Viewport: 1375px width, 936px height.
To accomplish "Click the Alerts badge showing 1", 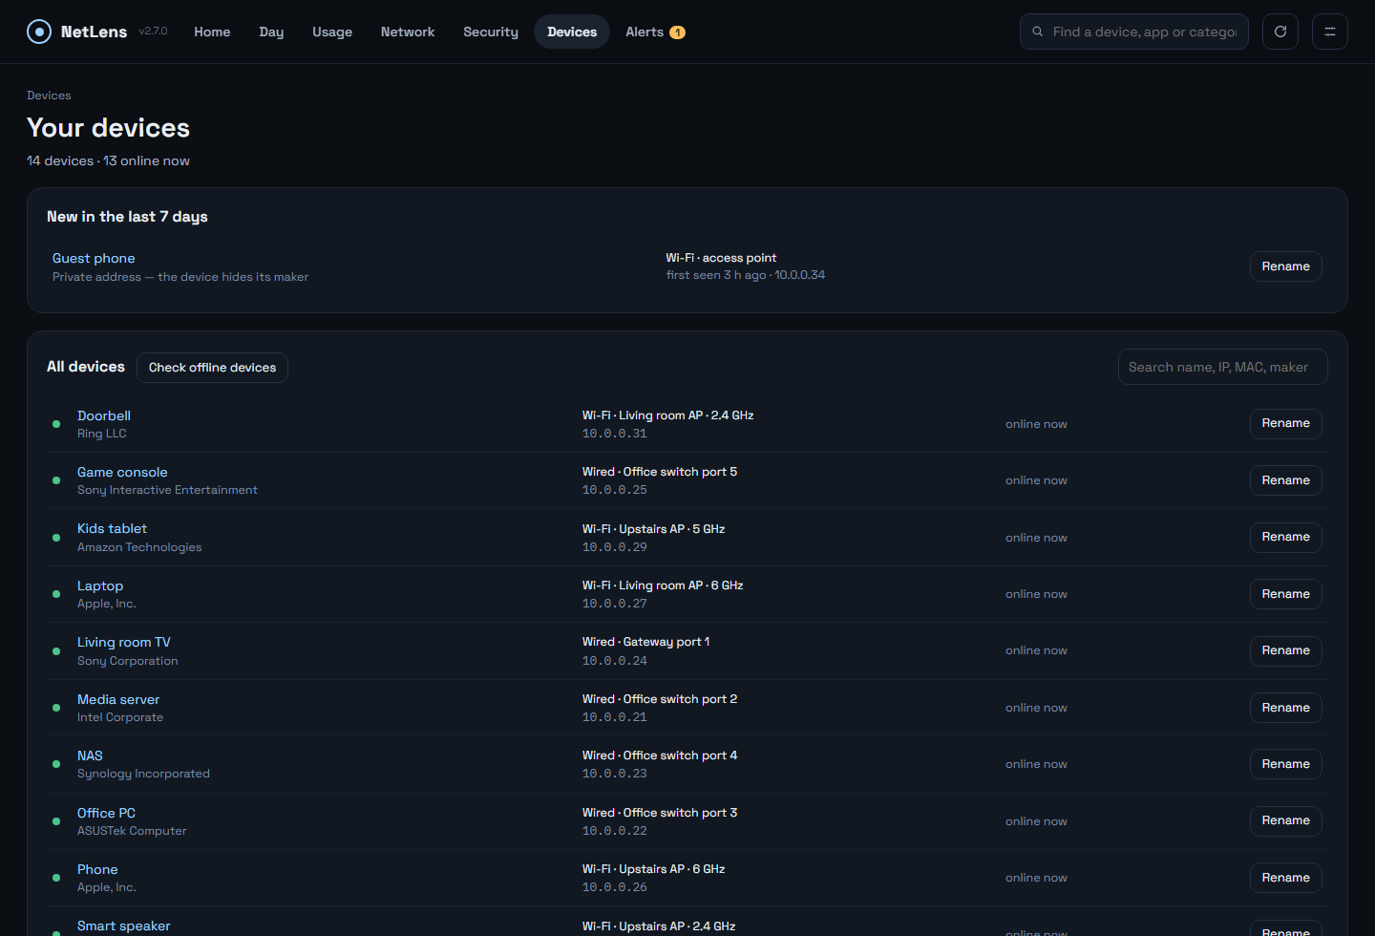I will point(677,32).
